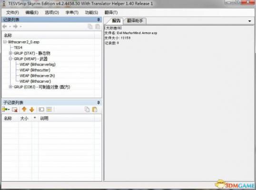Click the 说明 column header
This screenshot has width=256, height=190.
coord(44,118)
